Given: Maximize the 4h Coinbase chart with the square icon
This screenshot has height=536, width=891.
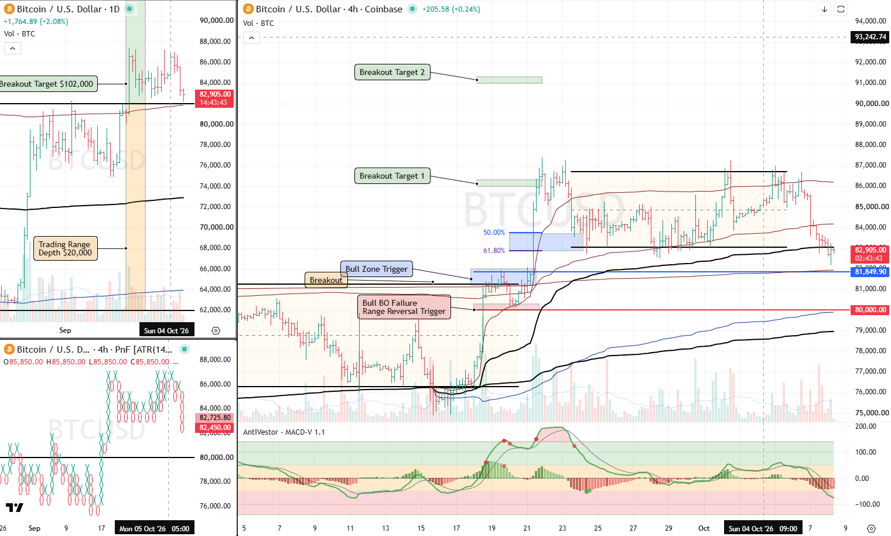Looking at the screenshot, I should pyautogui.click(x=841, y=9).
